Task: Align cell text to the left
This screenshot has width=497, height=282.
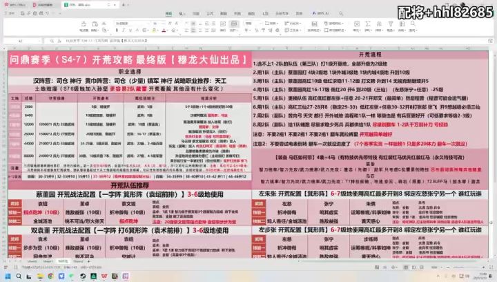Action: point(186,30)
